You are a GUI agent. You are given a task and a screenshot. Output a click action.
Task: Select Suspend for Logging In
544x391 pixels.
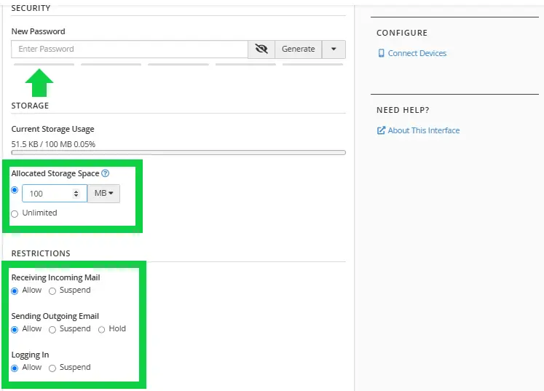[52, 368]
